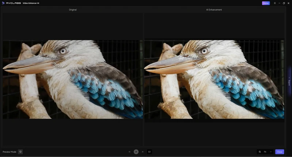Image resolution: width=292 pixels, height=157 pixels.
Task: Play the preview video
Action: [136, 152]
